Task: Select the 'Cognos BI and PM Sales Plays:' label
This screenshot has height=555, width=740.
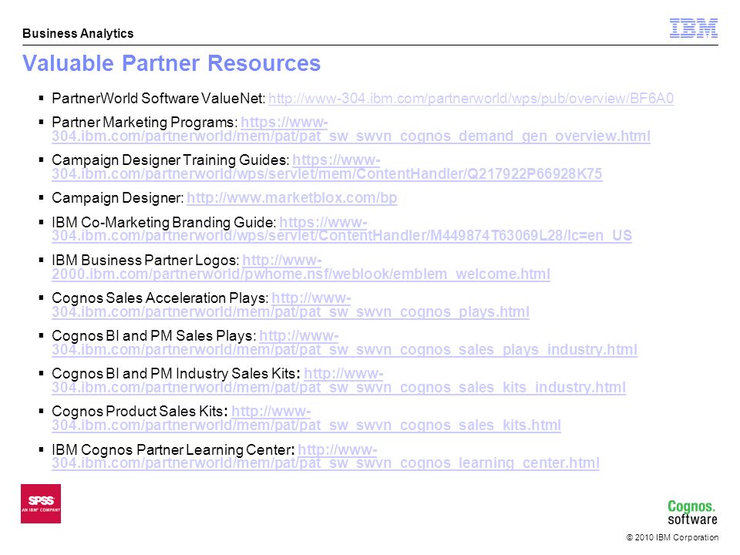Action: pyautogui.click(x=154, y=335)
